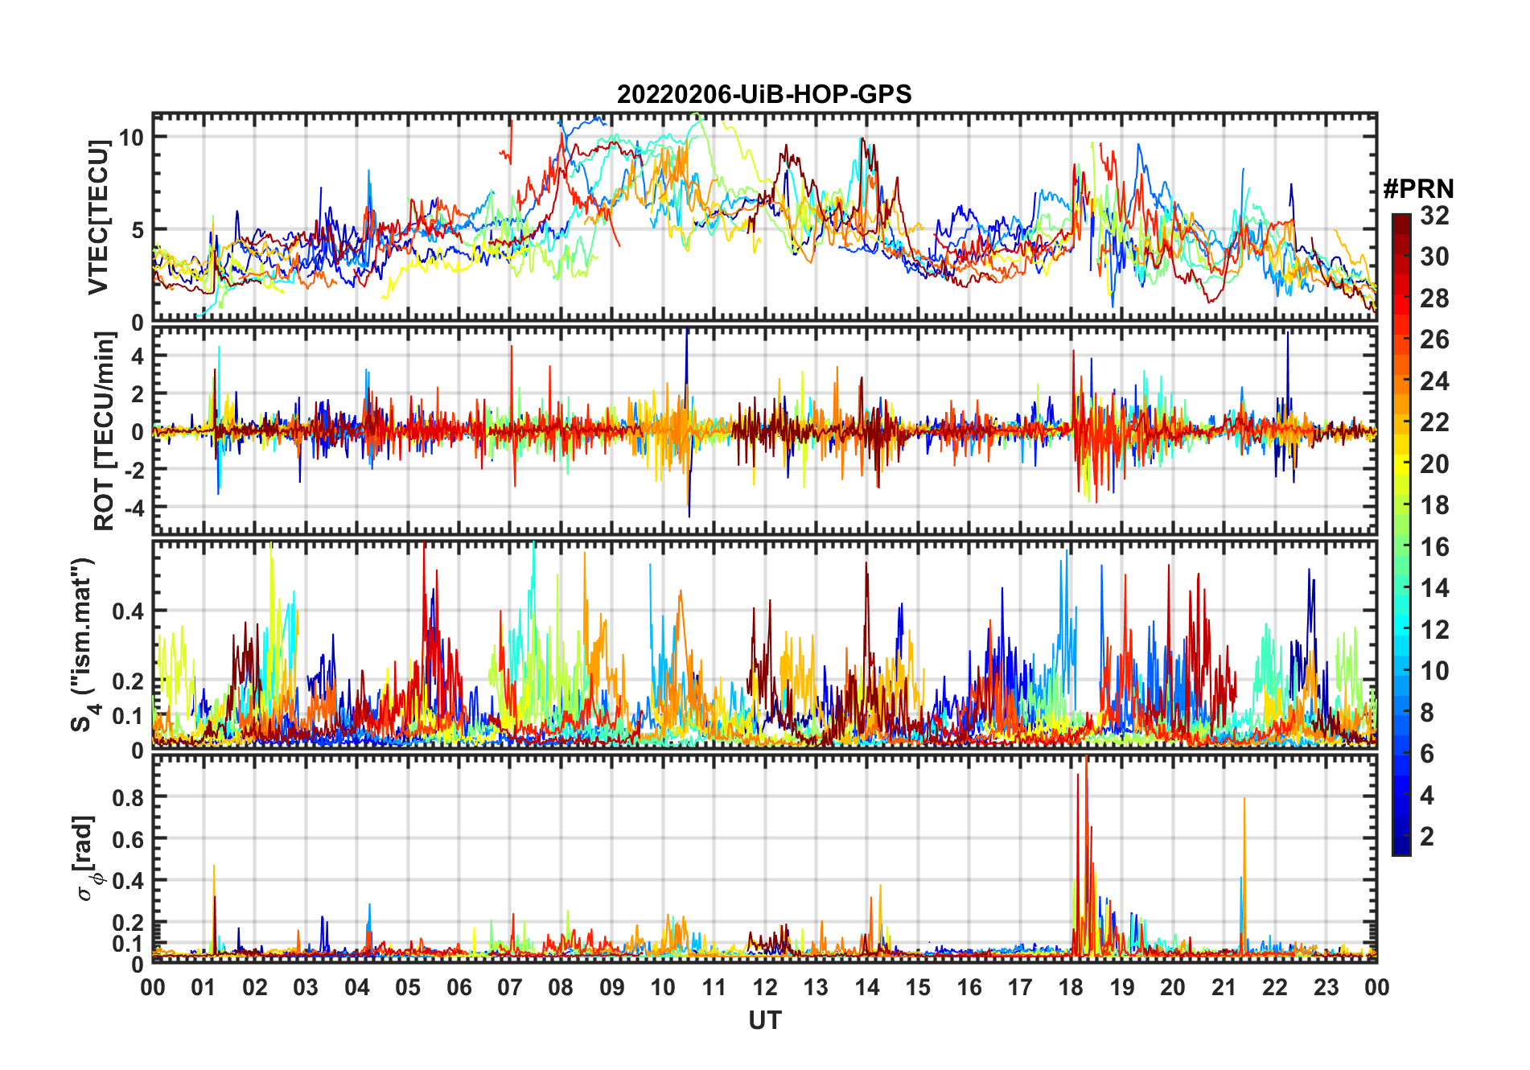Click hour 23 on the UT axis

(1326, 987)
